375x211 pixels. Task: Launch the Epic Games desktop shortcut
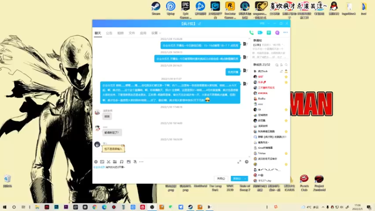tap(185, 10)
